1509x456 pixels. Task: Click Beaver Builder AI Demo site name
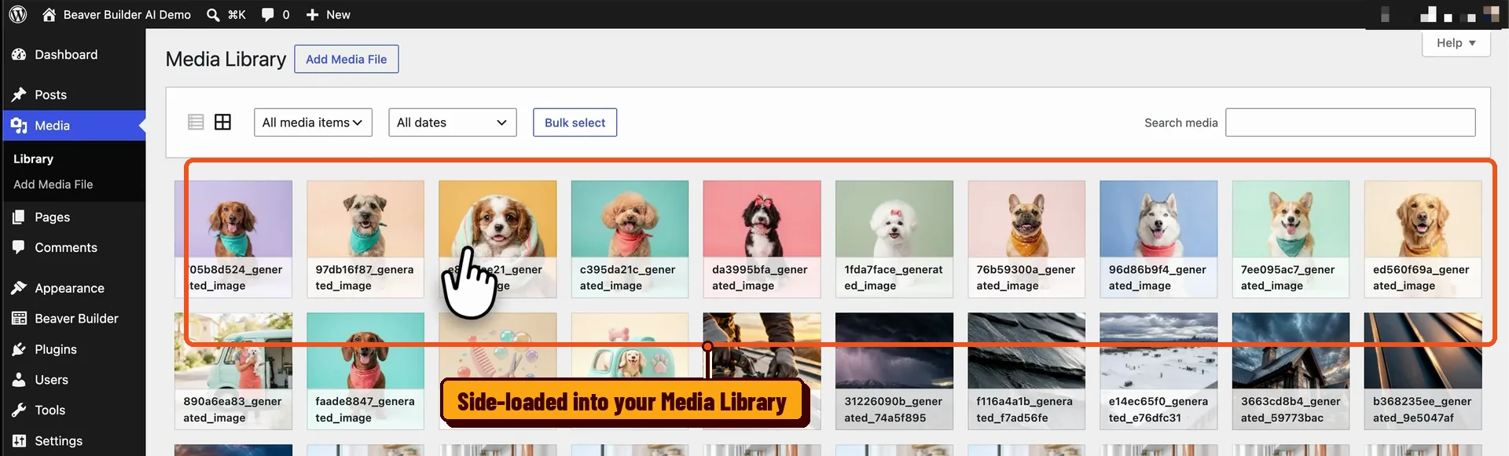coord(127,14)
